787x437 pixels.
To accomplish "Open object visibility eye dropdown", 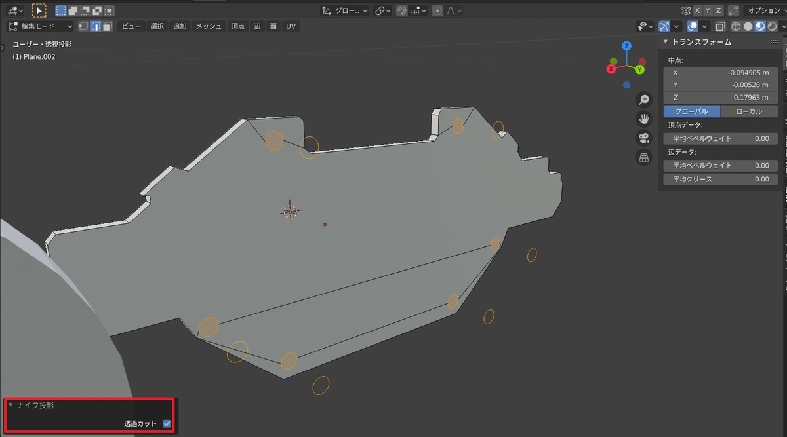I will click(x=645, y=26).
